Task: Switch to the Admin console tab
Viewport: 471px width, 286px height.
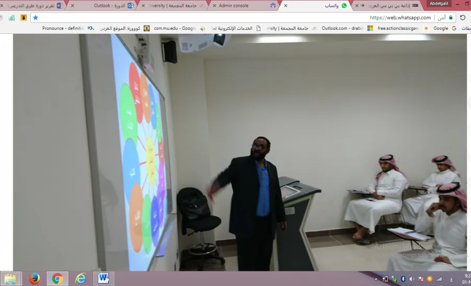Action: click(x=243, y=6)
